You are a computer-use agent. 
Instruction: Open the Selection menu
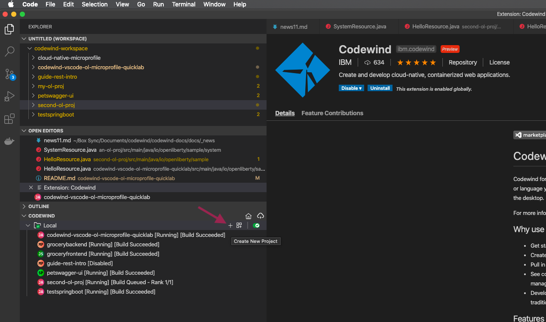tap(95, 4)
